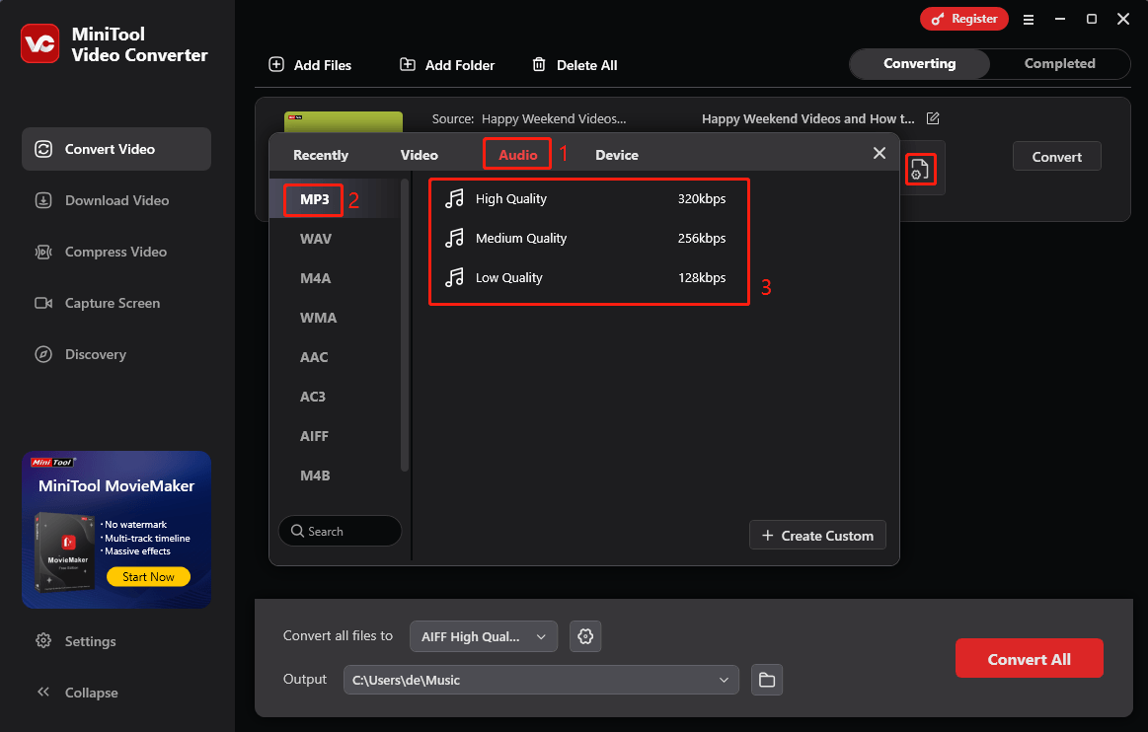Click the Medium Quality music note icon

click(x=455, y=238)
